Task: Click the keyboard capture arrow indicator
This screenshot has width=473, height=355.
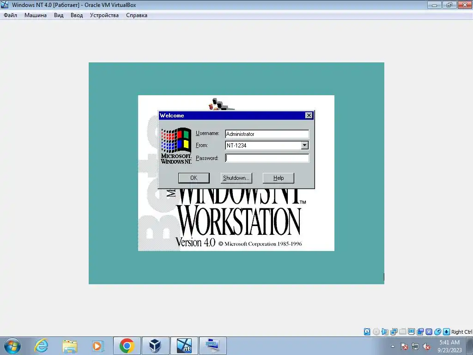Action: pos(446,332)
